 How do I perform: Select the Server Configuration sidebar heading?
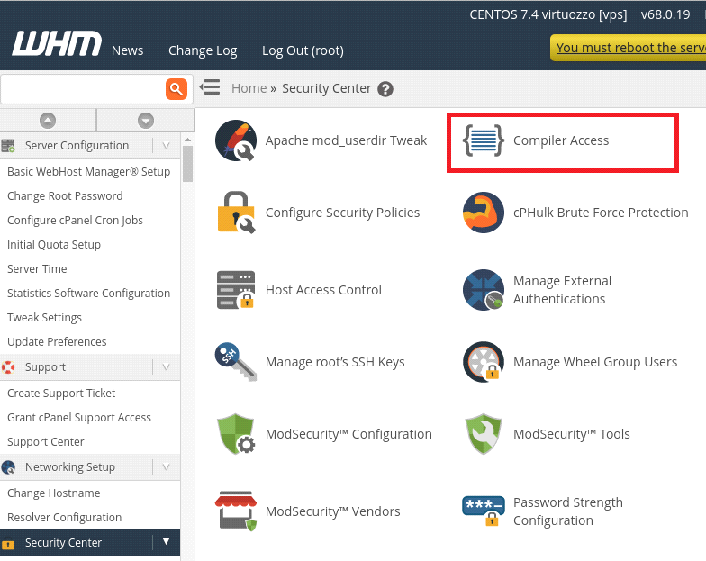point(77,146)
